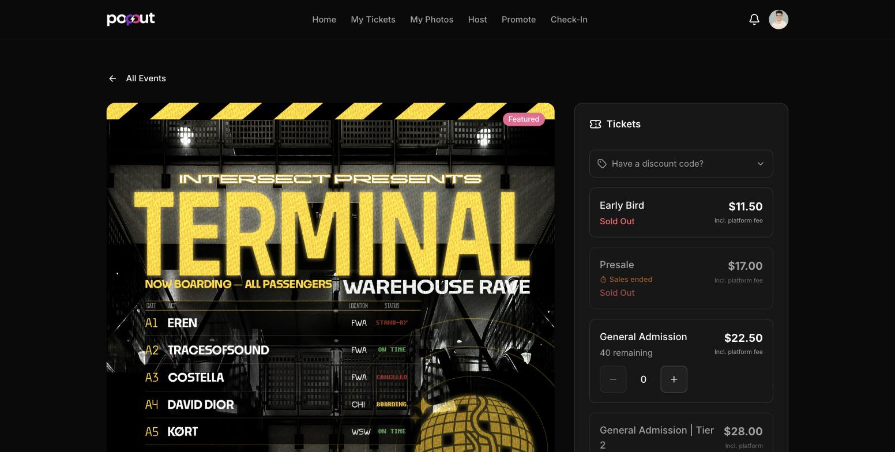Increase General Admission ticket quantity
Screen dimensions: 895x452
(674, 379)
